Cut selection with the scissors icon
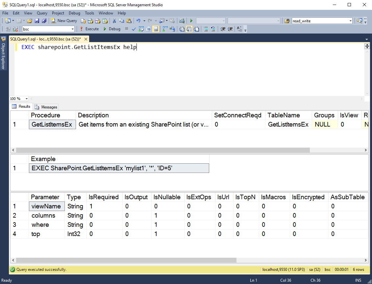Screen dimensions: 372x284 pyautogui.click(x=114, y=21)
